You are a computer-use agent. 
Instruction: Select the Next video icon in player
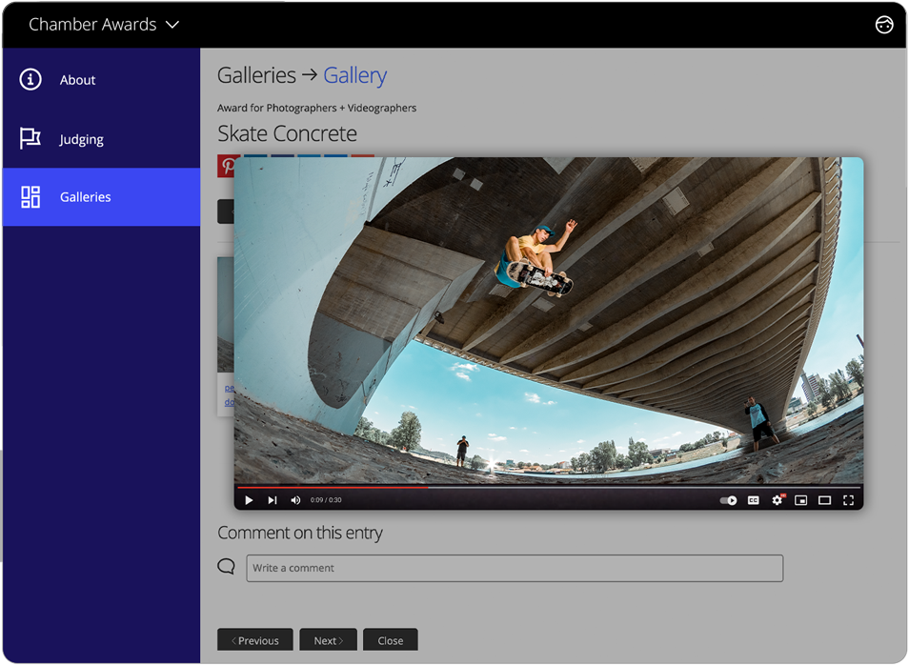[x=273, y=499]
